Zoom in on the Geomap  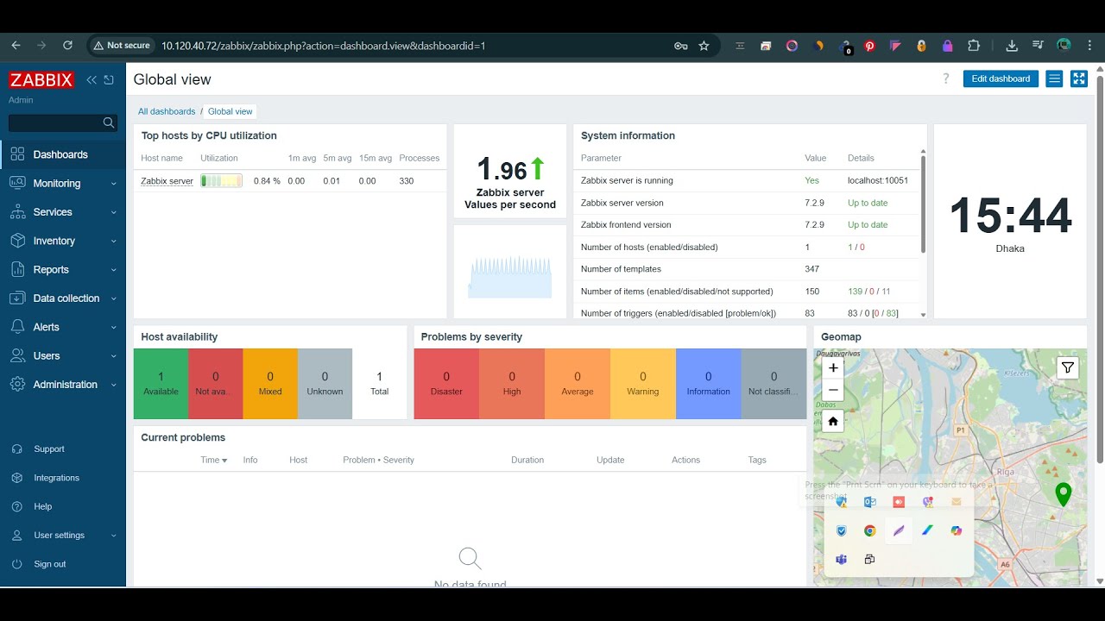[x=833, y=367]
